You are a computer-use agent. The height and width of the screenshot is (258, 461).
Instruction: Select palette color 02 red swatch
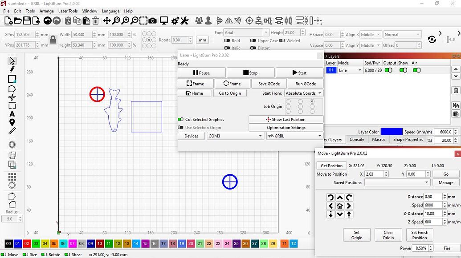click(x=27, y=243)
